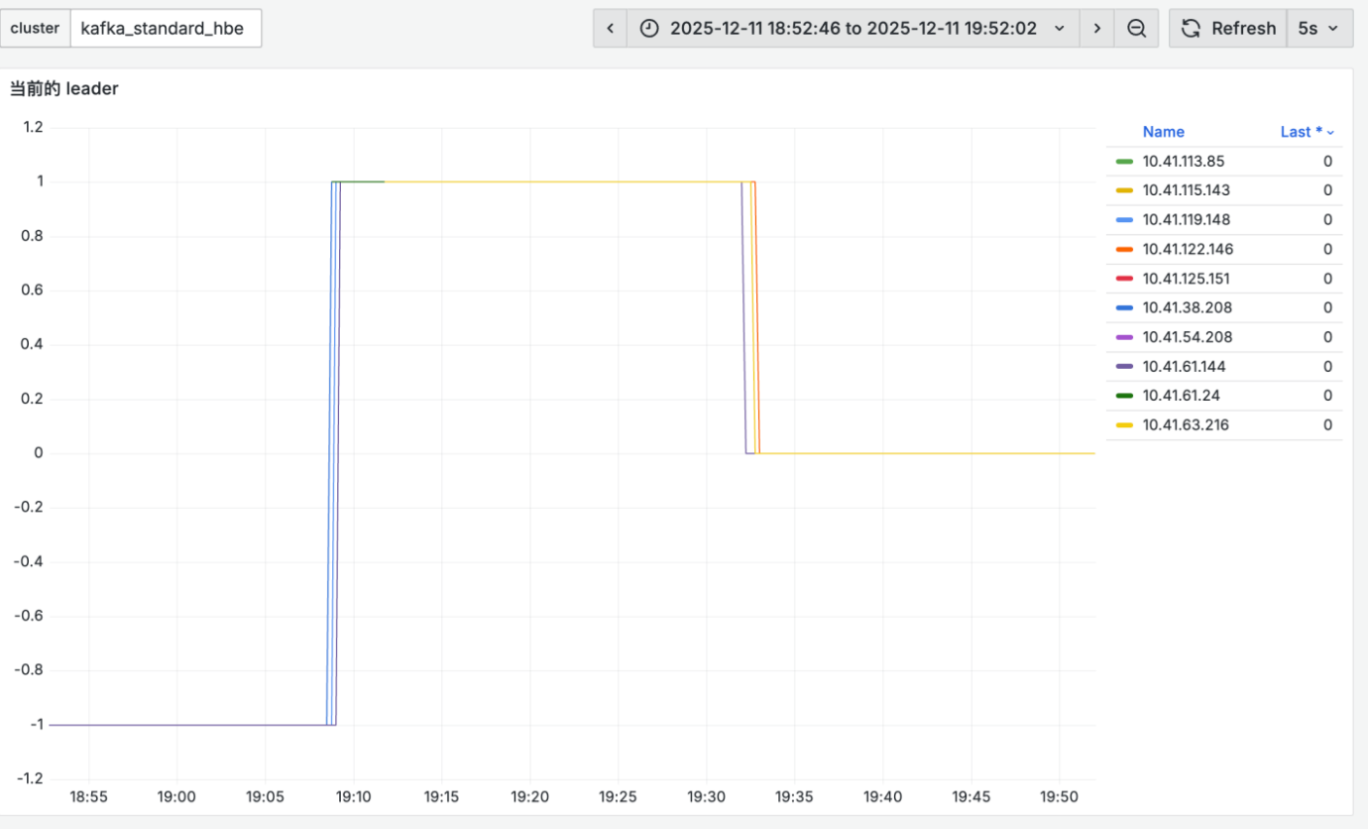Click the clock icon in time picker
This screenshot has width=1368, height=829.
[x=649, y=29]
